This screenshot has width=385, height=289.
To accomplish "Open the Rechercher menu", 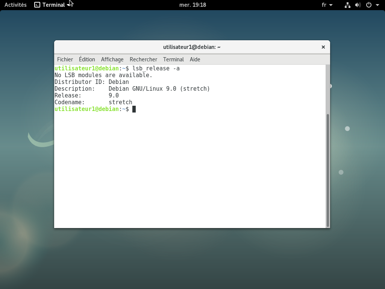I will 143,59.
